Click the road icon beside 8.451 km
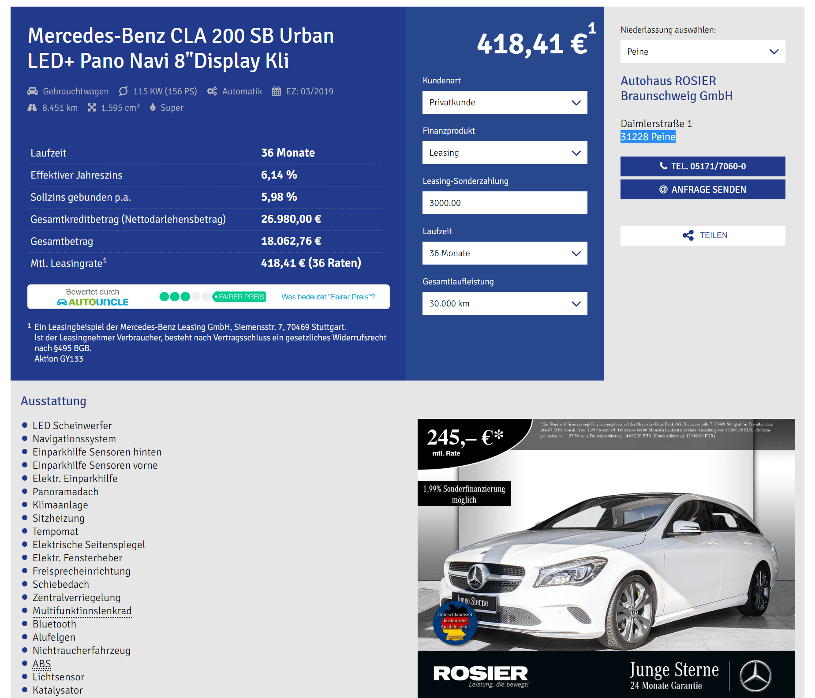The width and height of the screenshot is (815, 698). [32, 108]
